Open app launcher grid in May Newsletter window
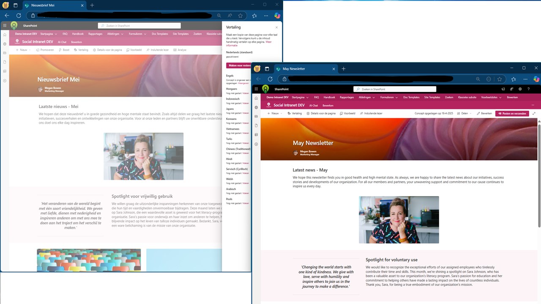Image resolution: width=541 pixels, height=304 pixels. [x=256, y=89]
